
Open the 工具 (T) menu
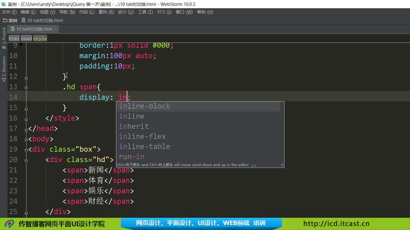[x=145, y=12]
